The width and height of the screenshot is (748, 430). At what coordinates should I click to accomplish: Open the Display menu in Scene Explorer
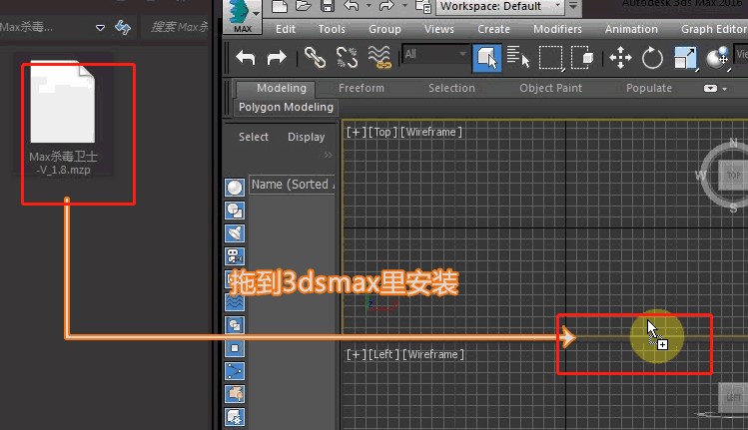click(306, 137)
